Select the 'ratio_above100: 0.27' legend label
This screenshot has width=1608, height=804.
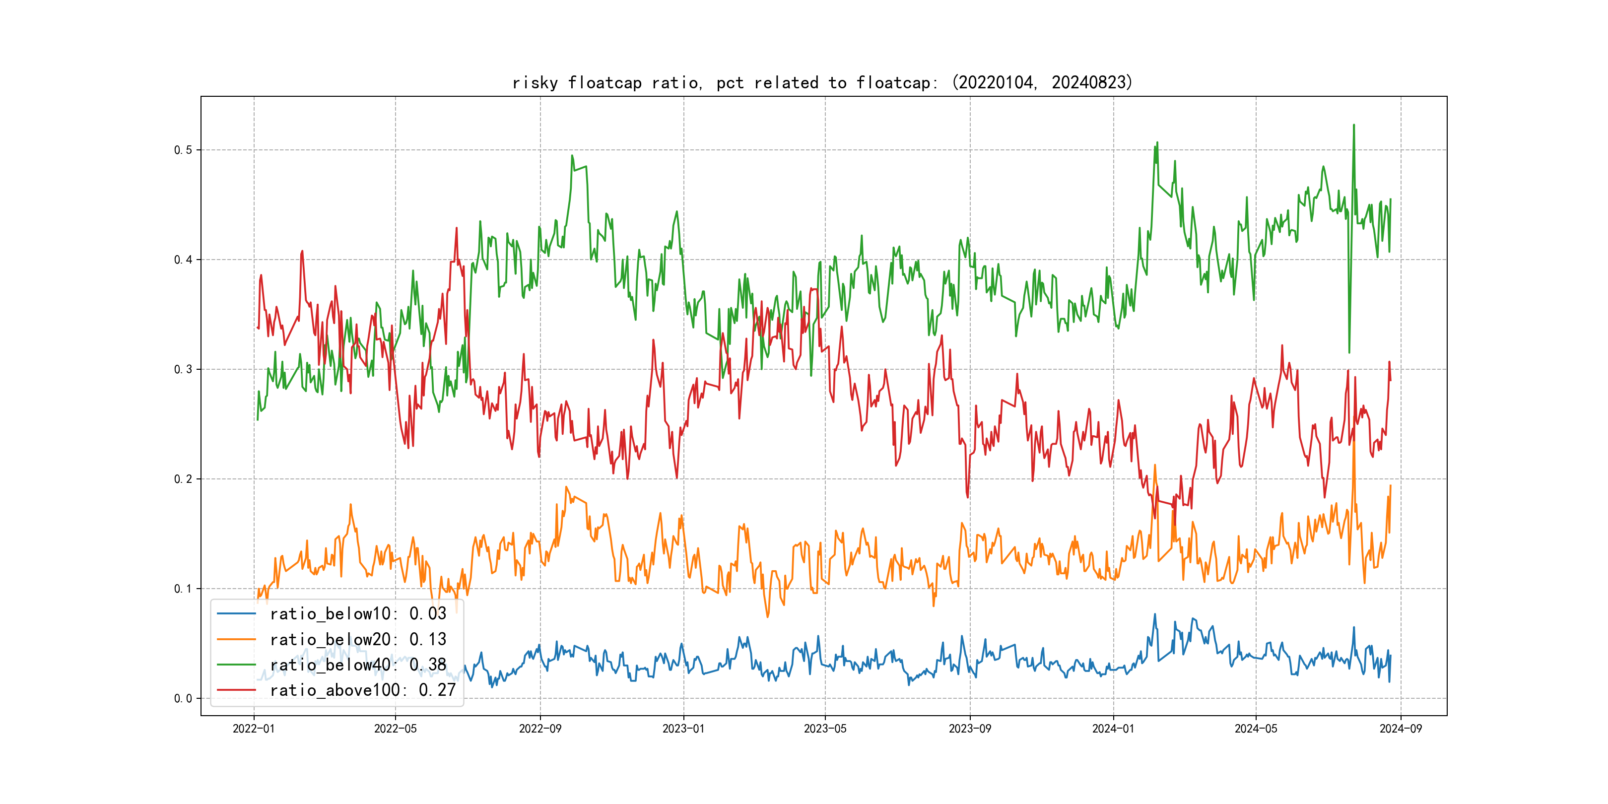[363, 690]
